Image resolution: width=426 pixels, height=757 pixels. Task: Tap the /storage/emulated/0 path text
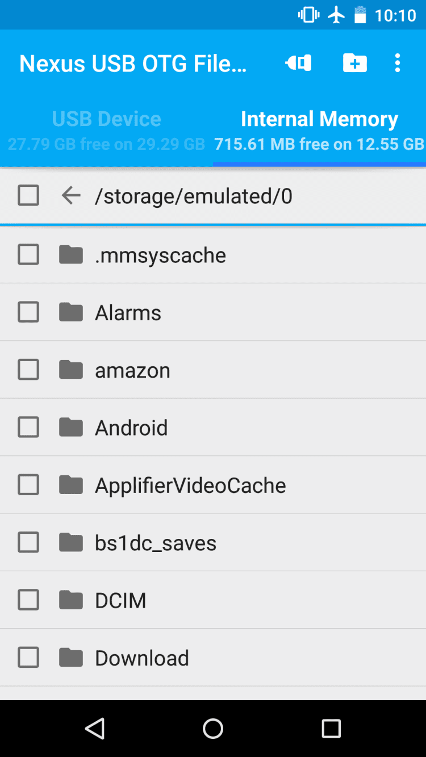click(x=194, y=196)
